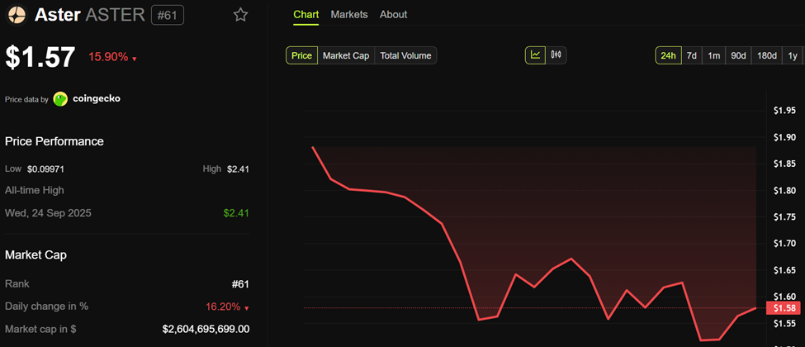The height and width of the screenshot is (347, 805).
Task: Select the Price chart toggle
Action: (x=301, y=55)
